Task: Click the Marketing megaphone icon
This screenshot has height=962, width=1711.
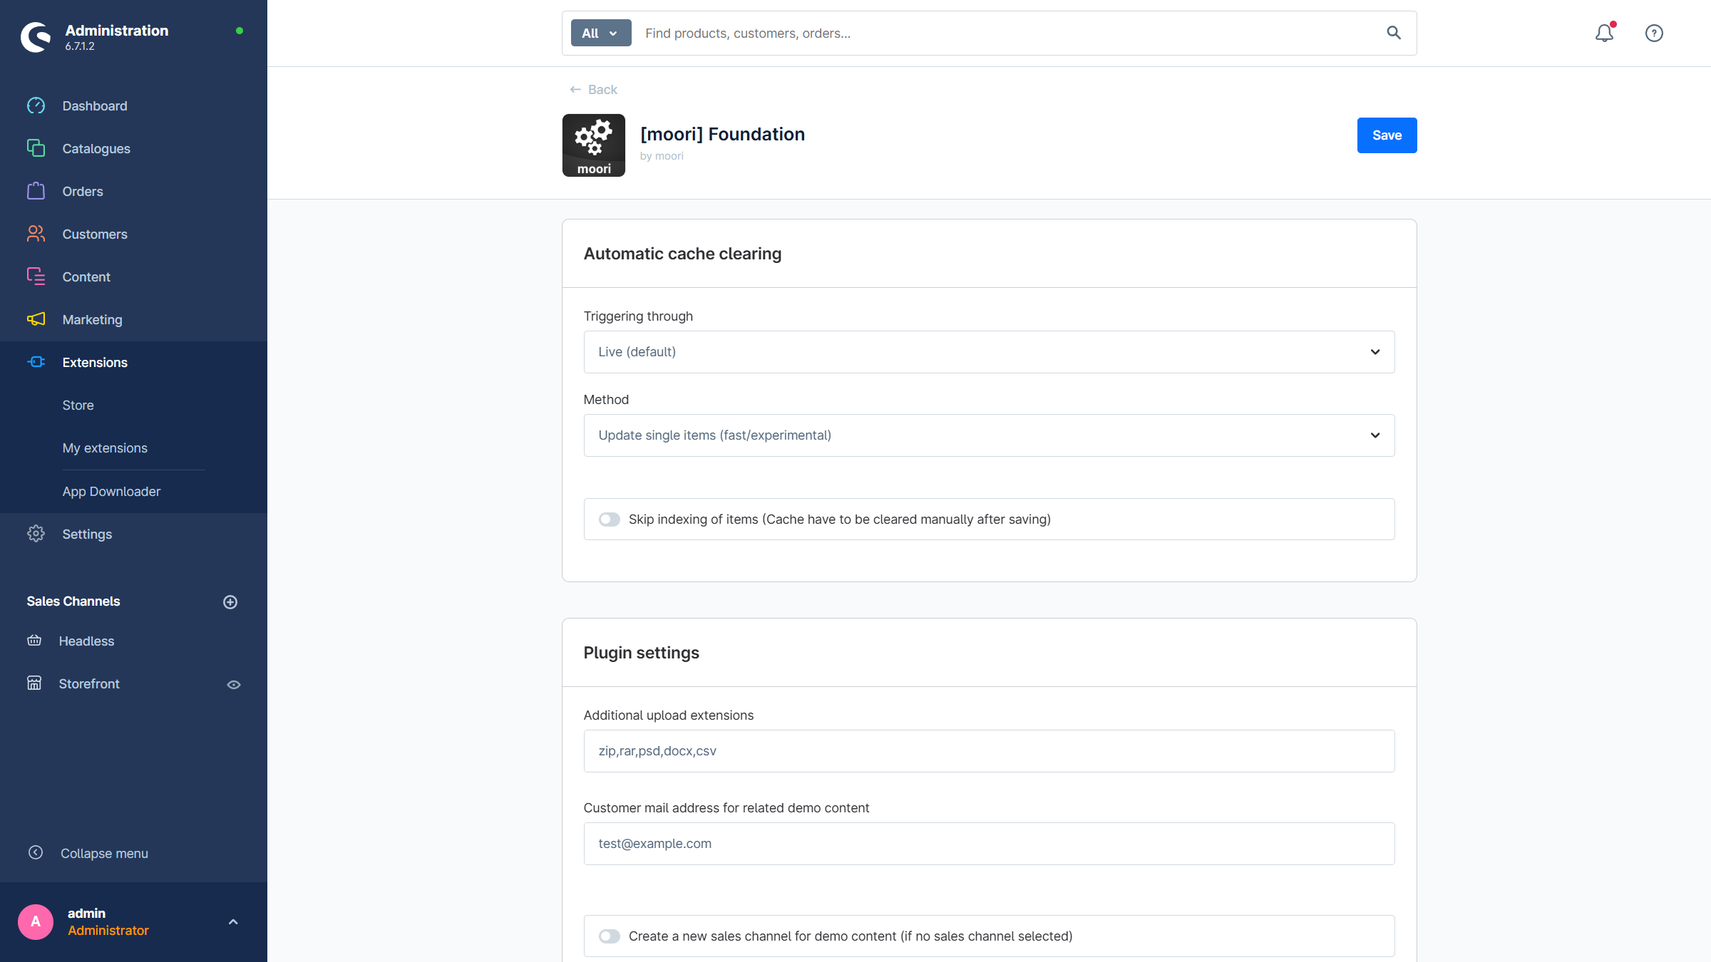Action: click(36, 319)
